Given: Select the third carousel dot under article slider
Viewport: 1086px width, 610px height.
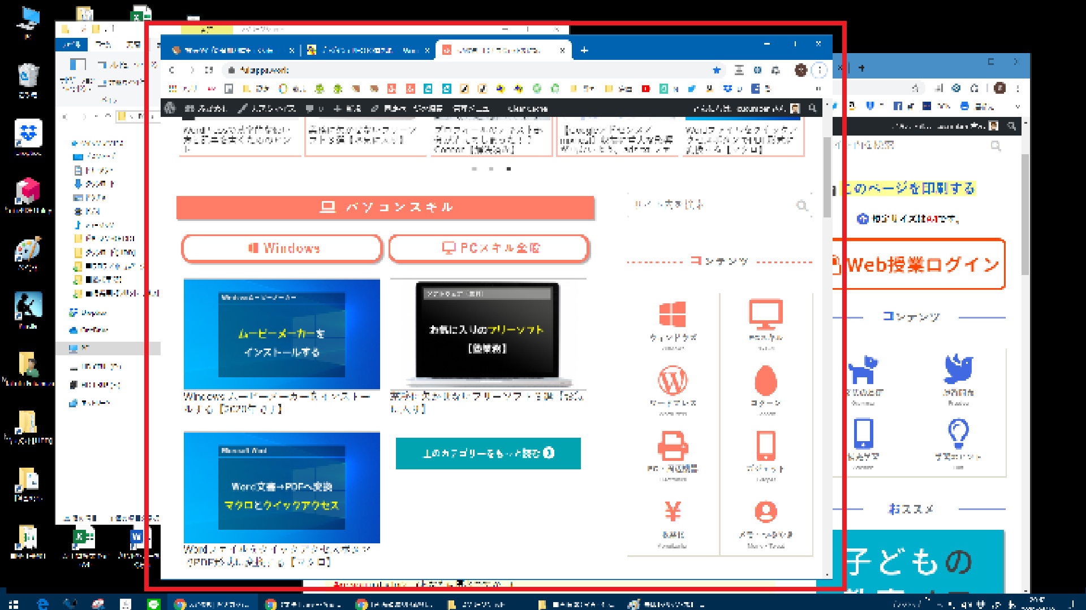Looking at the screenshot, I should point(508,169).
